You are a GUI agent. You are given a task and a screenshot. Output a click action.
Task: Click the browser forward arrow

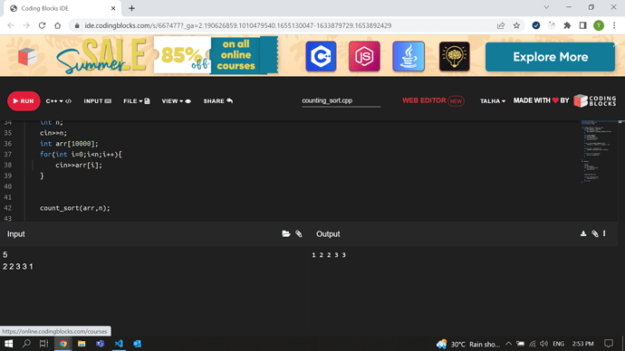[x=26, y=25]
